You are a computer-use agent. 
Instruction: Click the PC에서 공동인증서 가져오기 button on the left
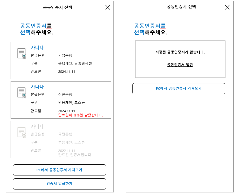point(59,170)
